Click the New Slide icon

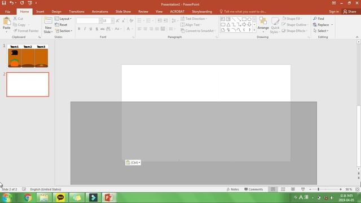coord(48,21)
